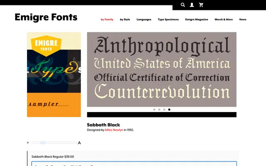Click the Sabbath Black heading
Image resolution: width=266 pixels, height=166 pixels.
(x=103, y=125)
